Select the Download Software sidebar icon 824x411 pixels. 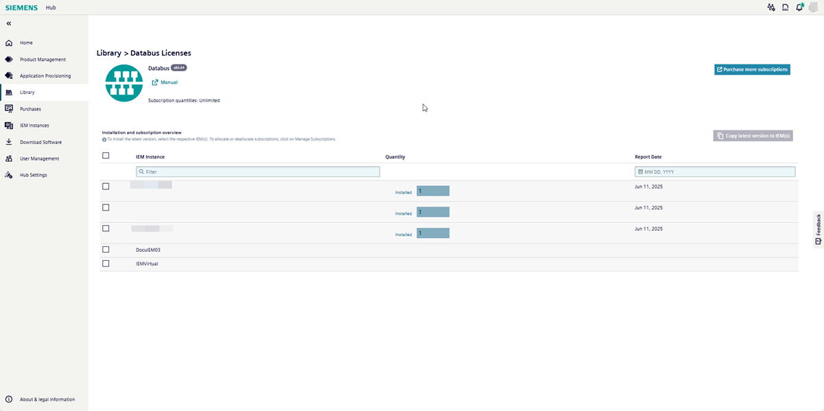click(x=8, y=141)
